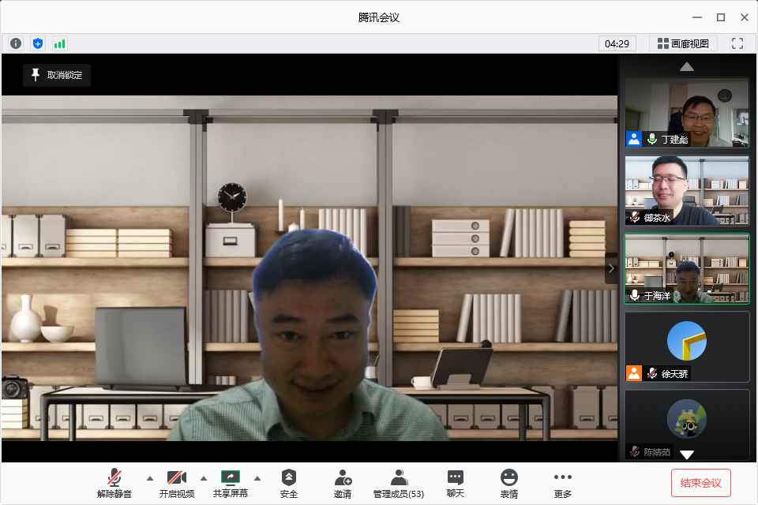758x505 pixels.
Task: Open 表情 emoji reactions
Action: click(509, 483)
